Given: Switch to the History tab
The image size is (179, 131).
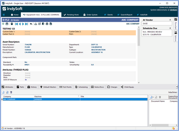Looking at the screenshot, I should [x=32, y=87].
